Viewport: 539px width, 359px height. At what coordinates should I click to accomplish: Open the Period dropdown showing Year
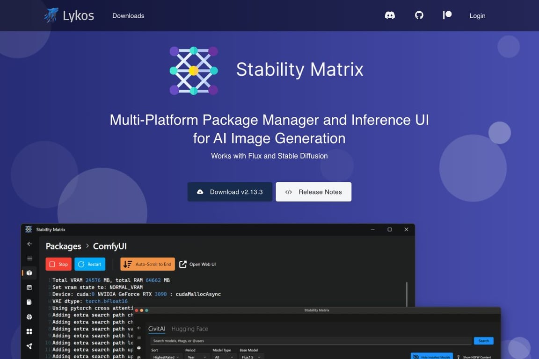pyautogui.click(x=197, y=357)
